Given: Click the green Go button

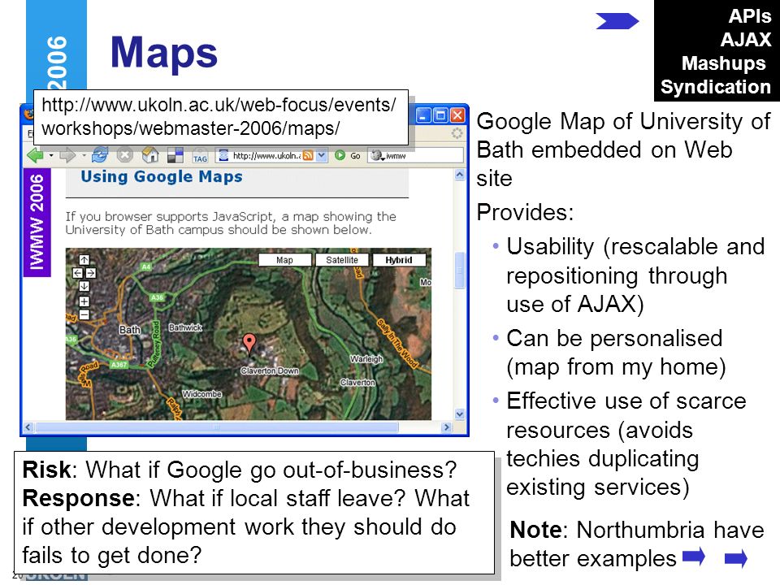Looking at the screenshot, I should tap(347, 156).
